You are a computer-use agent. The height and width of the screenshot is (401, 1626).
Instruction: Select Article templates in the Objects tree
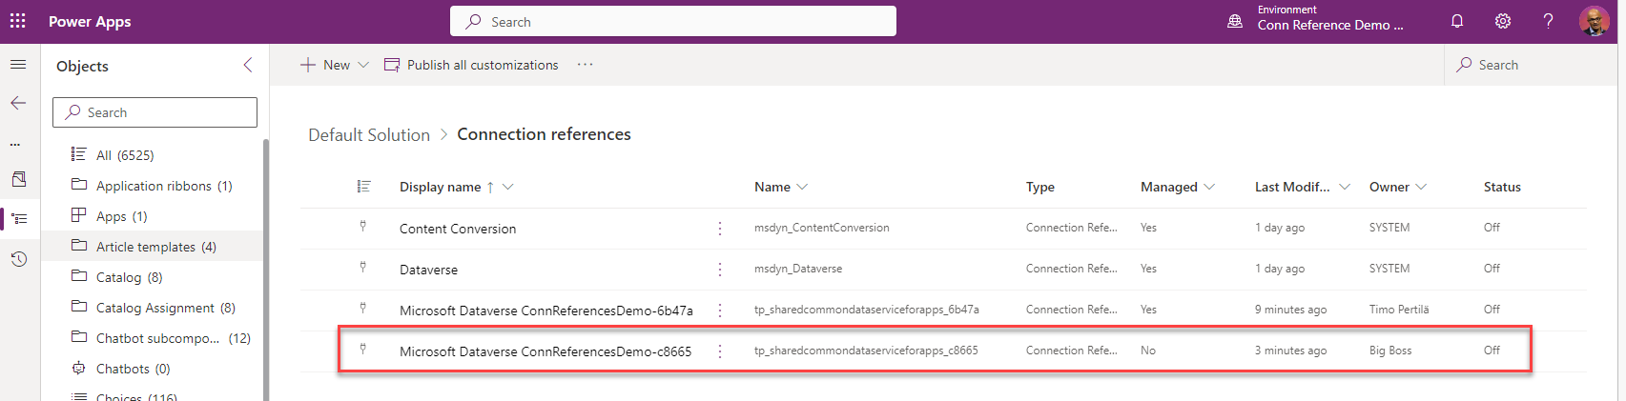[155, 247]
